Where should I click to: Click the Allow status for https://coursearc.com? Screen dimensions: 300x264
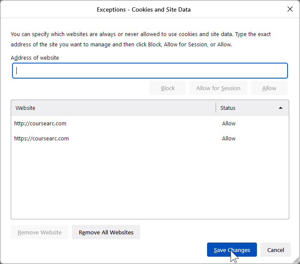point(229,138)
